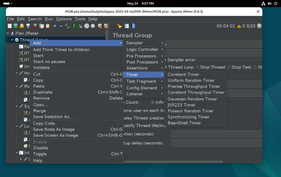
Task: Collapse all nodes with the minus toolbar icon
Action: pos(61,26)
